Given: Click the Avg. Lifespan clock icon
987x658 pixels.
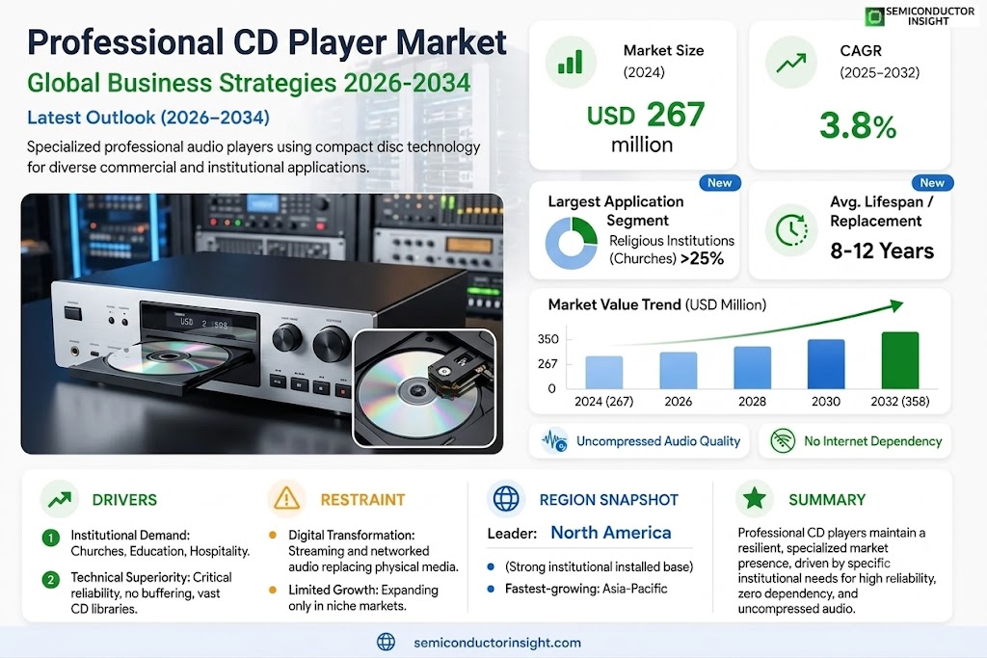Looking at the screenshot, I should pos(791,230).
